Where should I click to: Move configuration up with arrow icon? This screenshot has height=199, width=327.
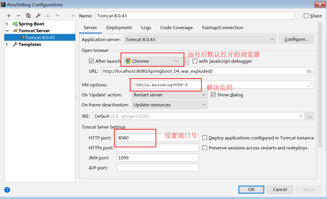pyautogui.click(x=48, y=16)
